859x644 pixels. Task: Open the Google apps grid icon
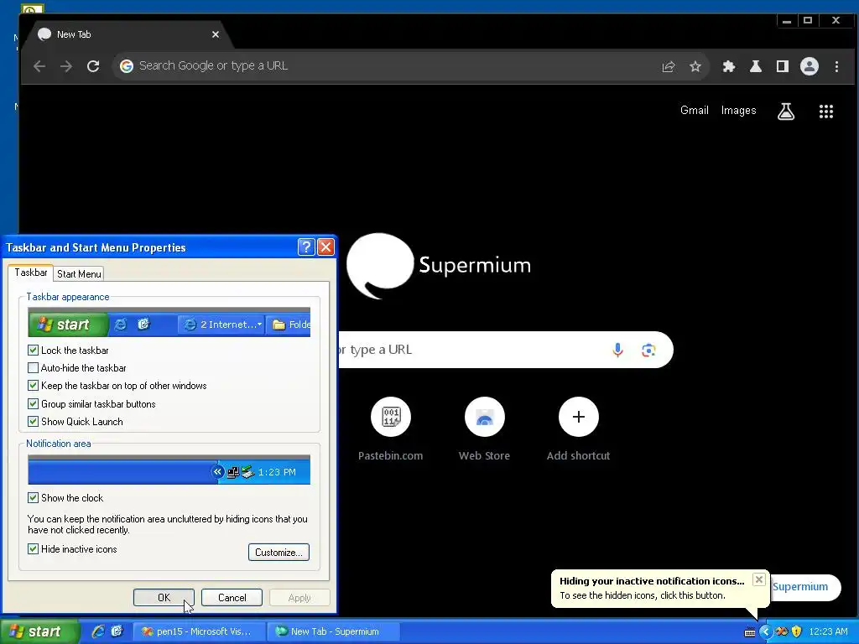coord(826,112)
